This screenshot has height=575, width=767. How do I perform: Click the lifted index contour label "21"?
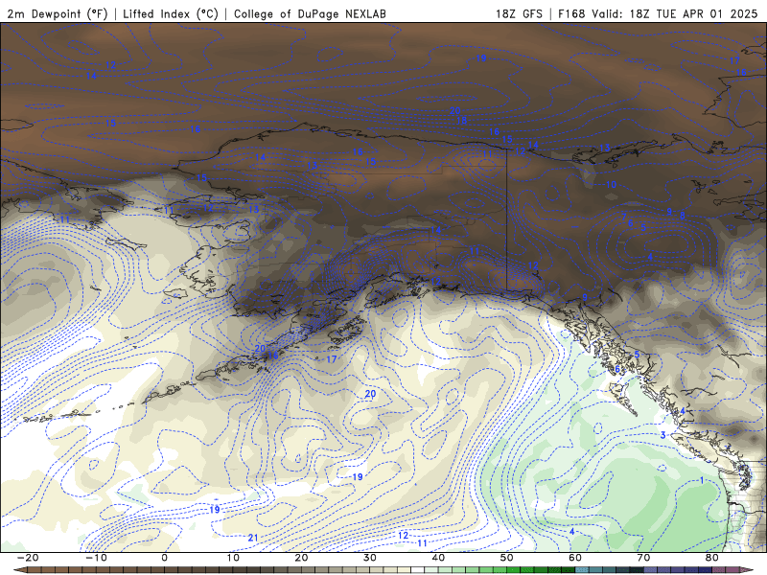point(253,538)
